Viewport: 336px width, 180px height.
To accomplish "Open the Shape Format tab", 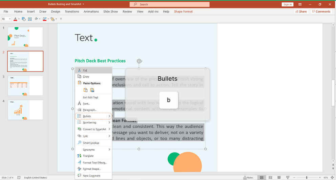I will tap(183, 11).
